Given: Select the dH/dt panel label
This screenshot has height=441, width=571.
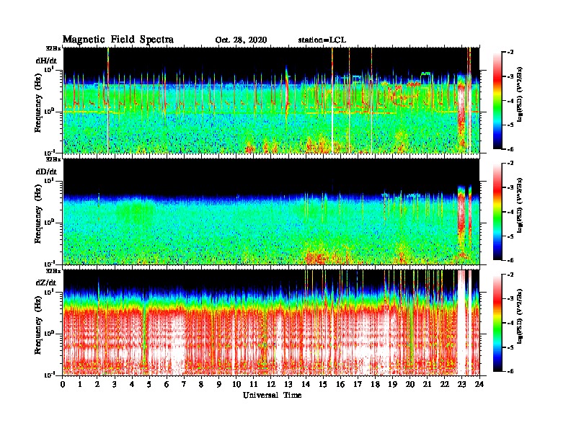Looking at the screenshot, I should [46, 61].
